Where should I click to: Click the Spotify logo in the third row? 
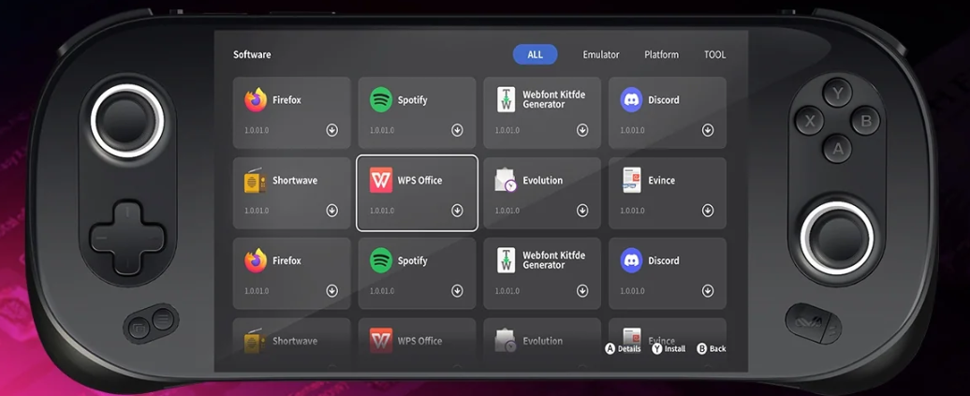click(381, 260)
